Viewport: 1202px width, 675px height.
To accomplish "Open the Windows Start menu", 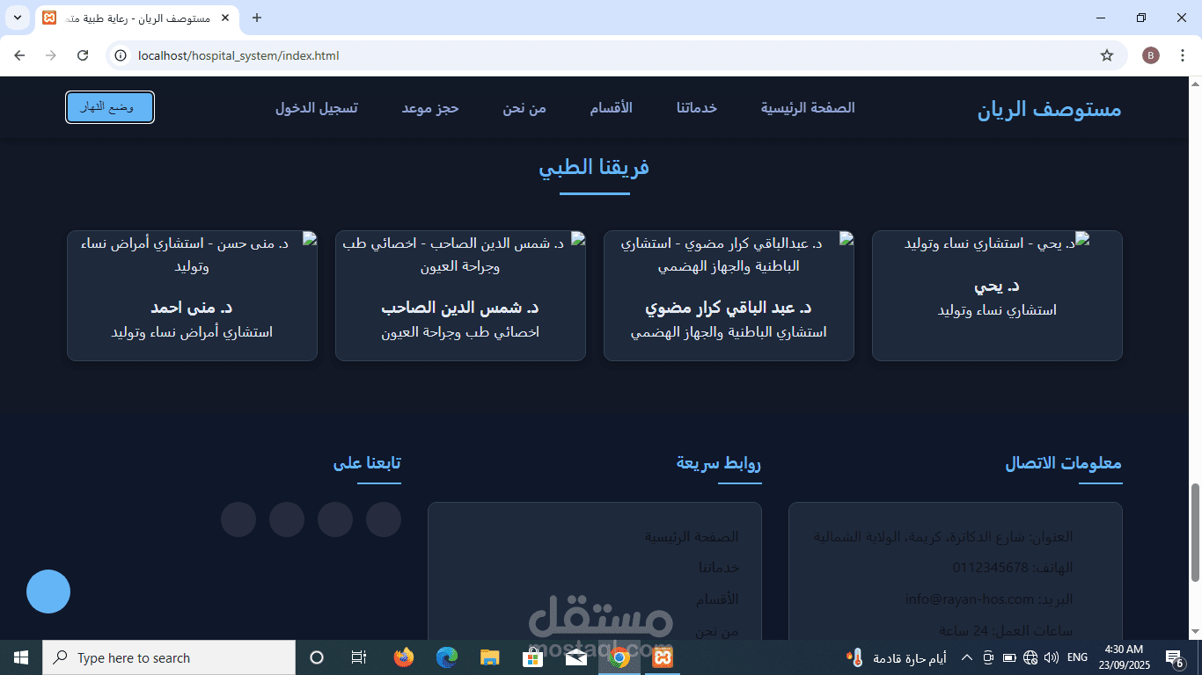I will tap(21, 657).
